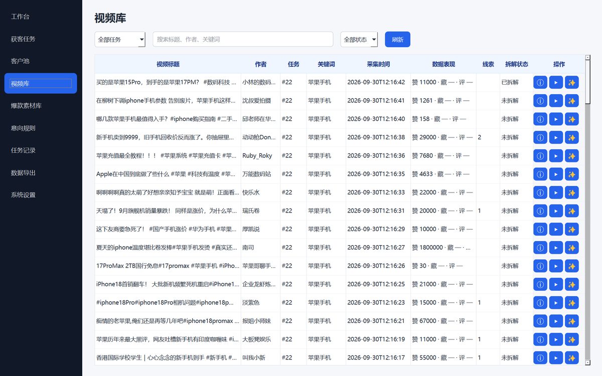The width and height of the screenshot is (602, 376).
Task: Open info for 快乐水 row
Action: pos(540,193)
